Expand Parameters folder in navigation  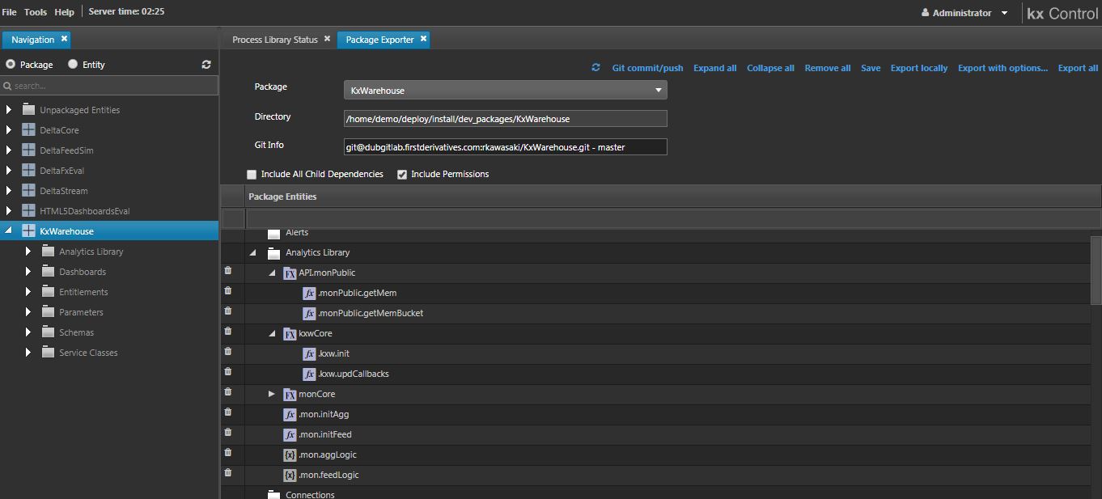point(28,311)
